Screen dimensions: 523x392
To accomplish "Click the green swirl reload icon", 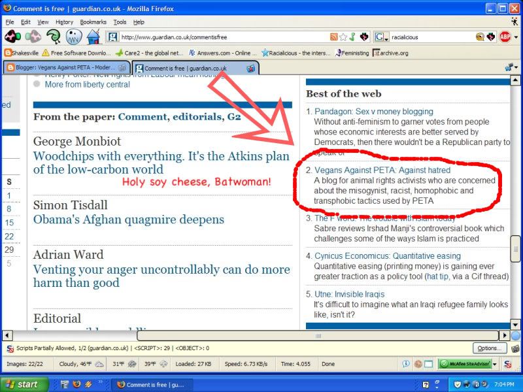I will (54, 37).
